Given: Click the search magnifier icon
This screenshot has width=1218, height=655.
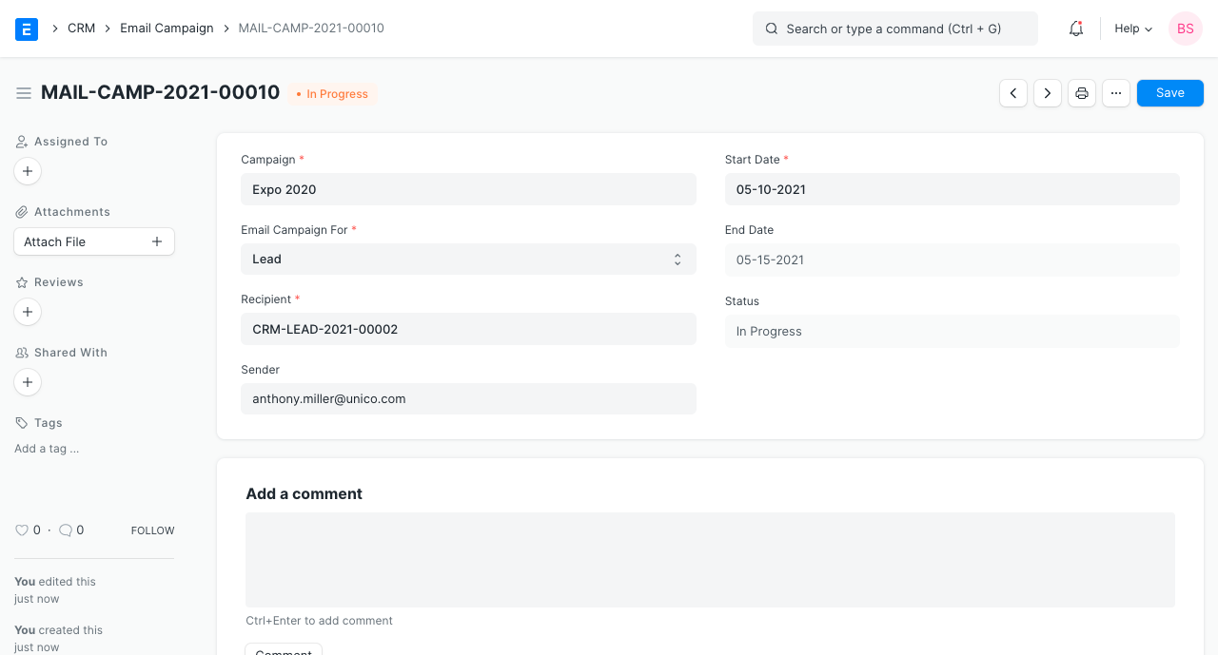Looking at the screenshot, I should [771, 29].
